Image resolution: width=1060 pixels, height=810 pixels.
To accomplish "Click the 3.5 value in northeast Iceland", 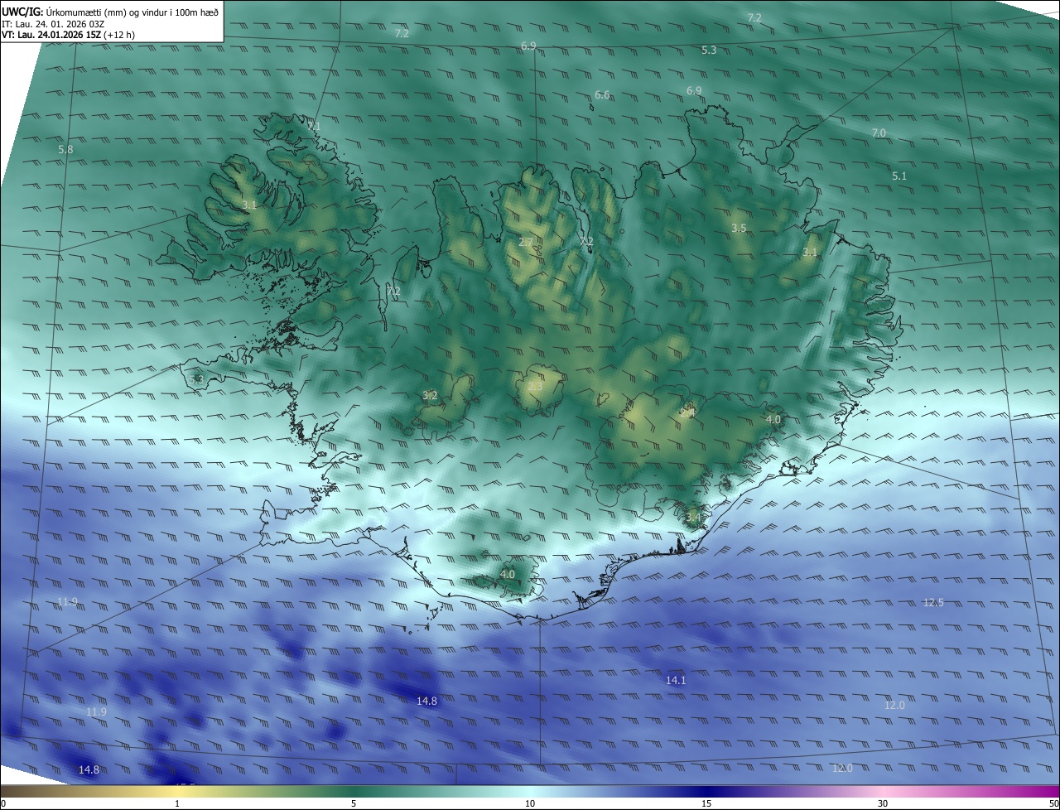I will pos(739,228).
